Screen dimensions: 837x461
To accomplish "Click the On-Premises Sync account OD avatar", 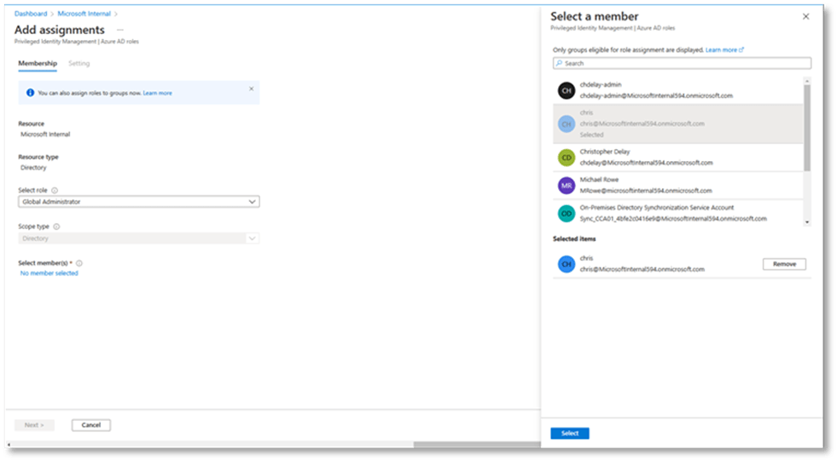I will click(566, 213).
